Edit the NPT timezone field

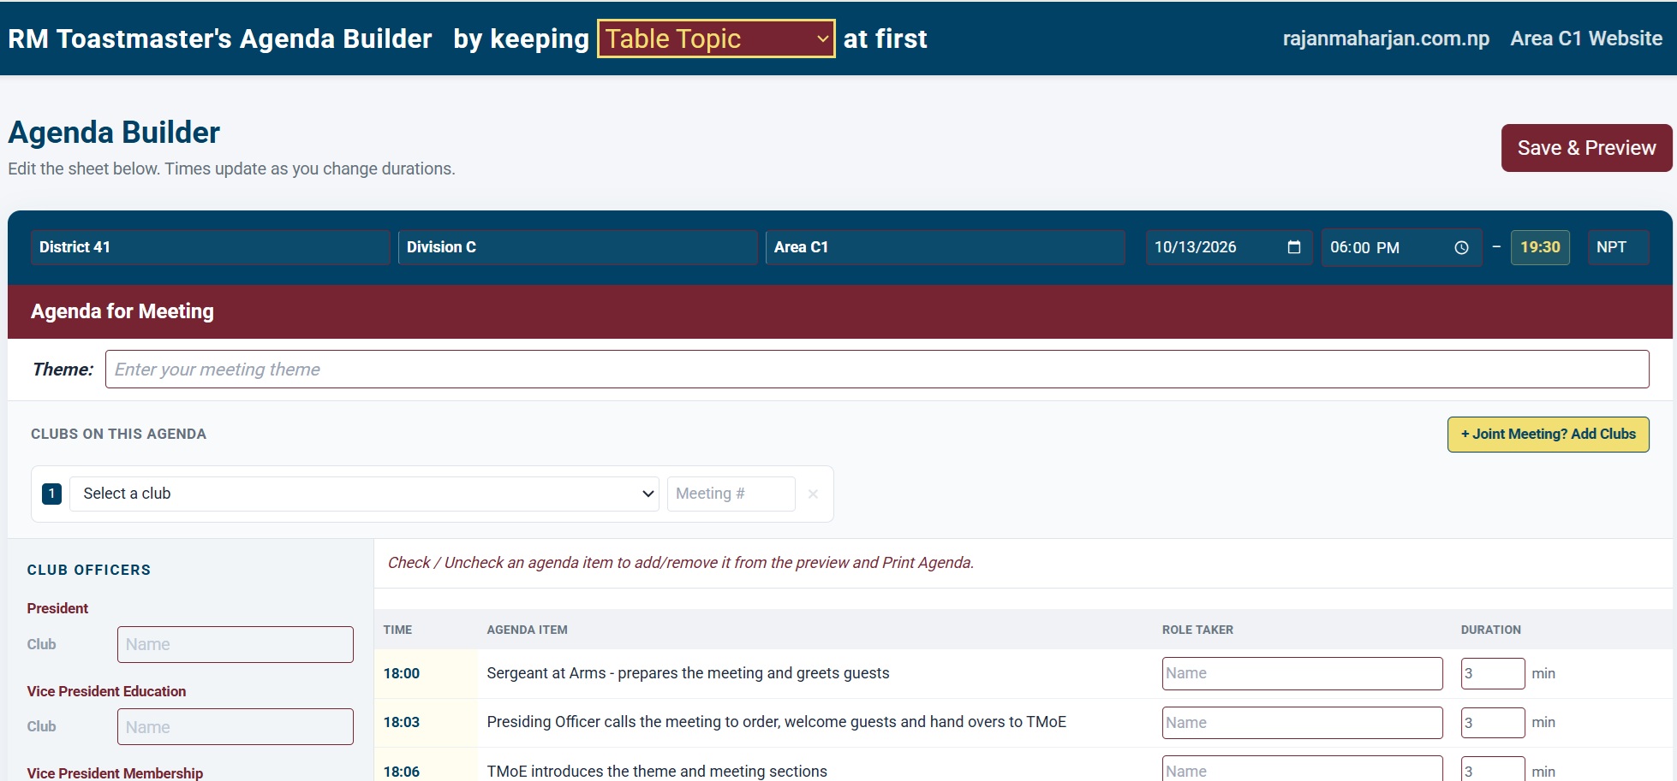[1618, 247]
